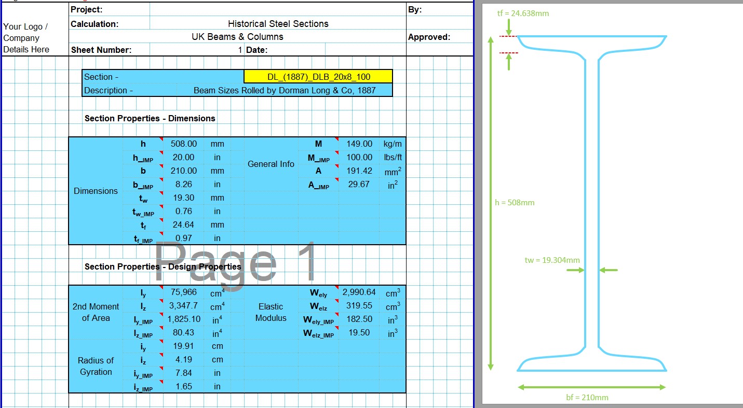Select the M value 149.00 cell
Viewport: 743px width, 408px height.
pyautogui.click(x=360, y=144)
